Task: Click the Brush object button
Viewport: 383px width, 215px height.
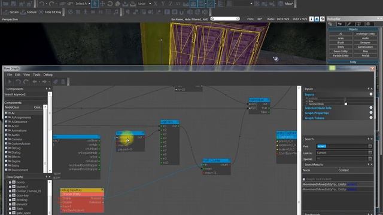Action: 341,42
